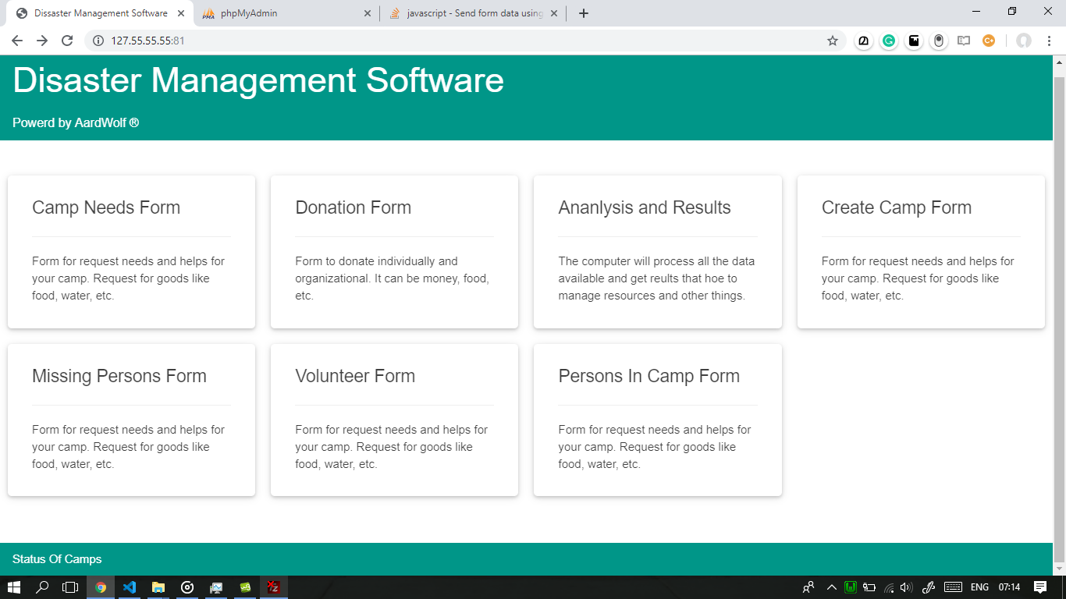The height and width of the screenshot is (599, 1066).
Task: Bookmark this page with the star
Action: pyautogui.click(x=833, y=40)
